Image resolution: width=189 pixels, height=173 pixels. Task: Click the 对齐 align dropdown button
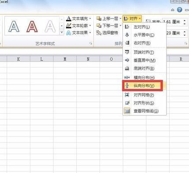(x=132, y=18)
